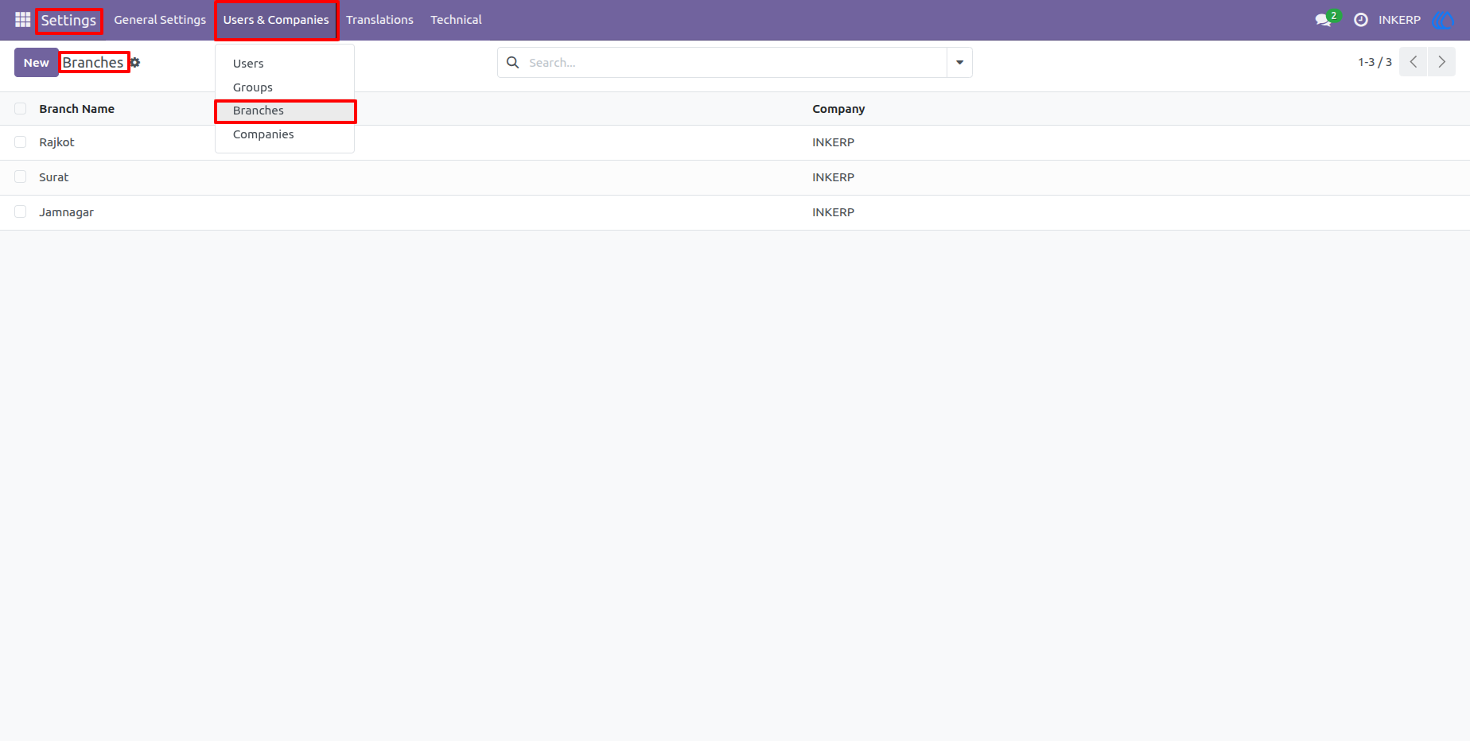Go to next page arrow

pos(1441,62)
